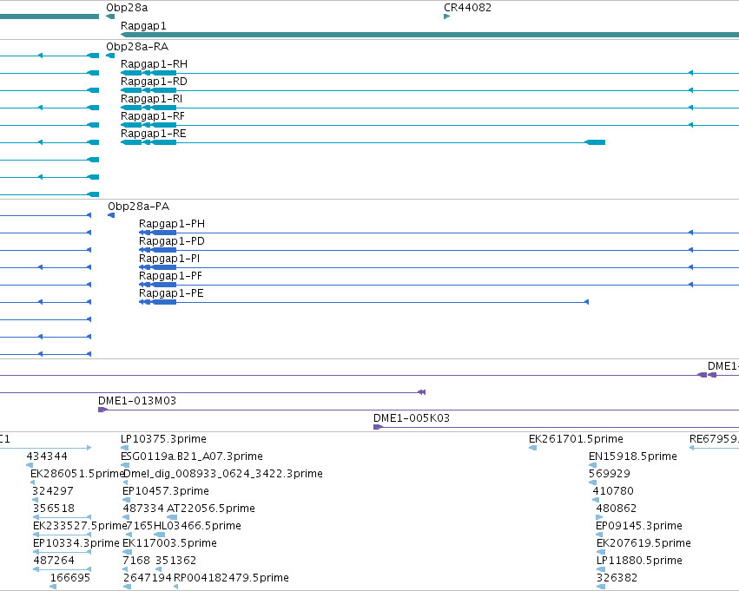
Task: Select the EP10457.3prime EST label
Action: point(166,491)
